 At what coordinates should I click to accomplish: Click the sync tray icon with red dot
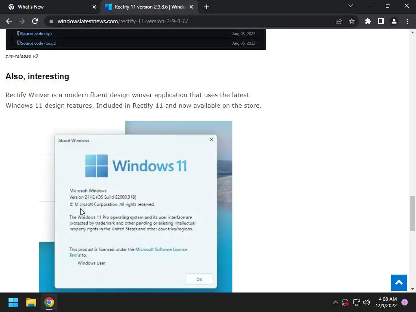(x=345, y=302)
